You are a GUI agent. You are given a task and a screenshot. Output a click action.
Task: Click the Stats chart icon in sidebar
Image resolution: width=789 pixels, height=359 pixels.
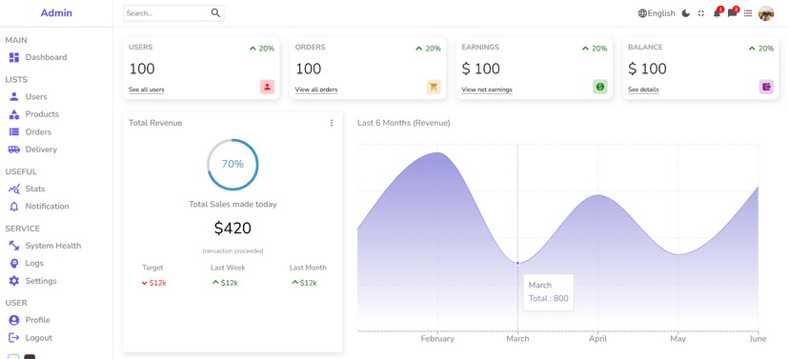(14, 189)
